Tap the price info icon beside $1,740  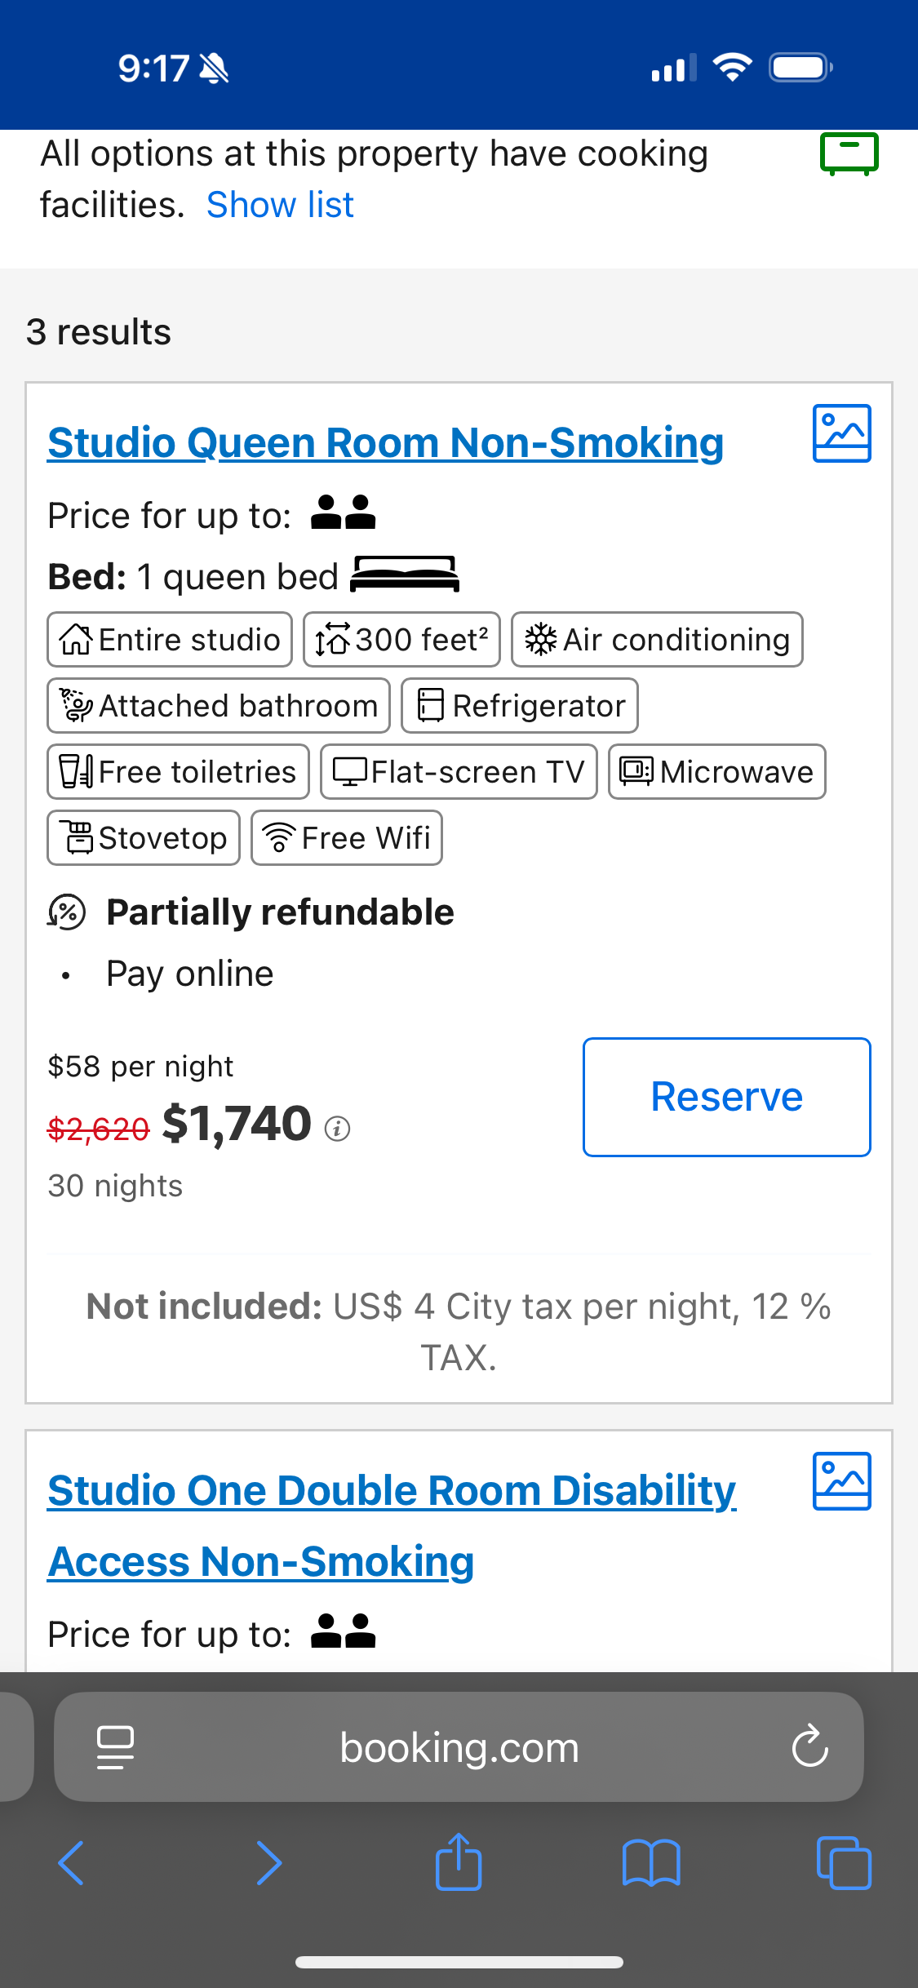click(x=337, y=1129)
